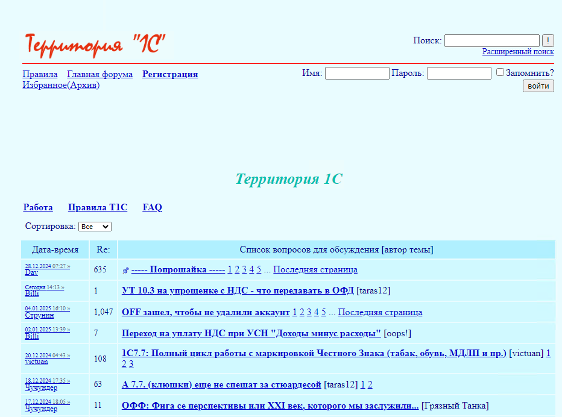The width and height of the screenshot is (562, 417).
Task: Click the reply count "635"
Action: [x=100, y=269]
